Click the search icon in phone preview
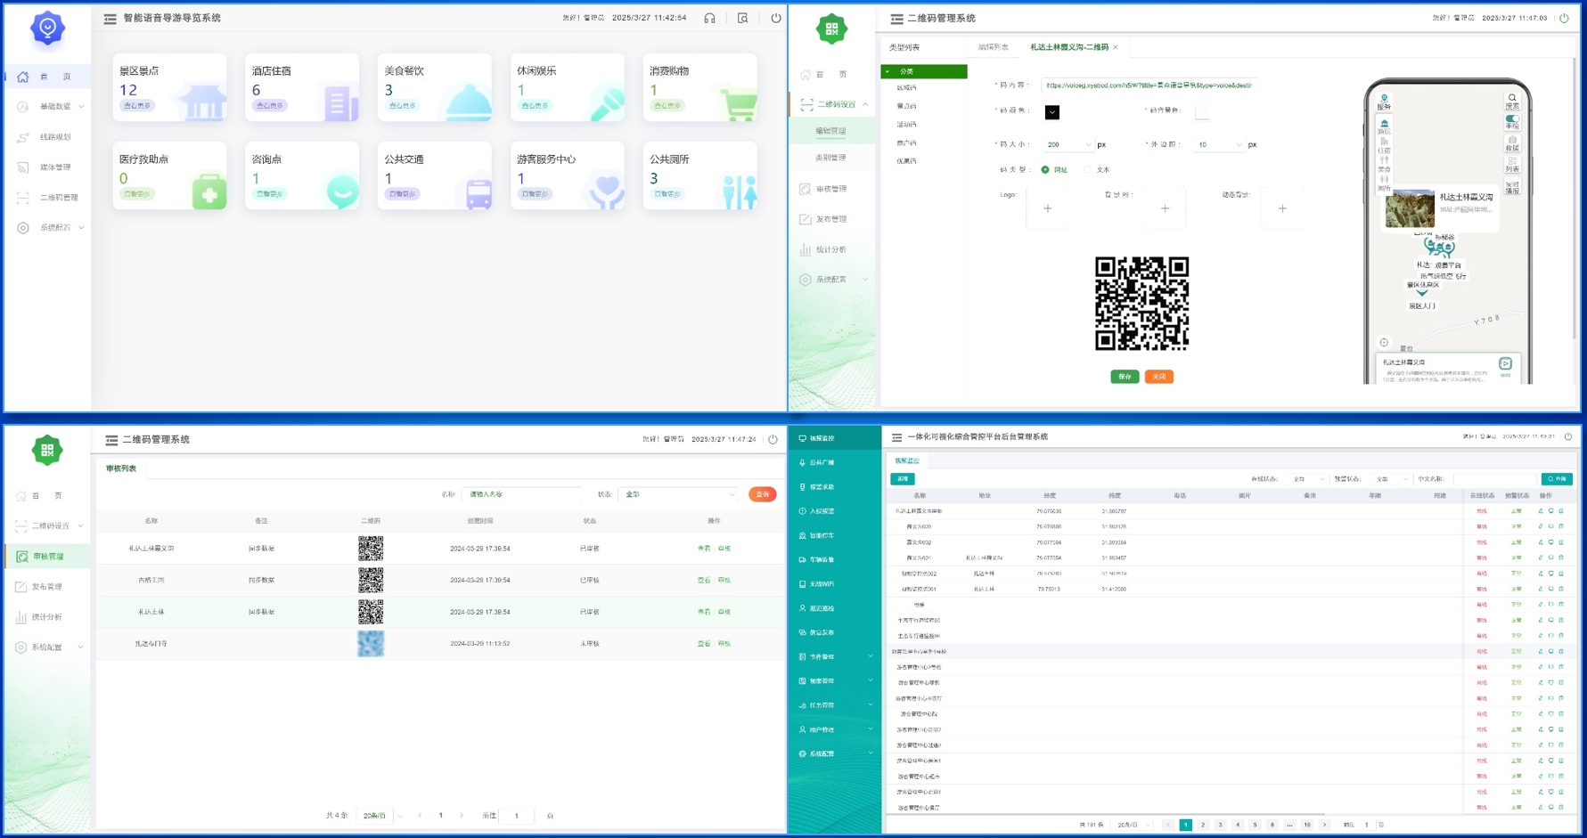The height and width of the screenshot is (838, 1587). click(x=1511, y=98)
